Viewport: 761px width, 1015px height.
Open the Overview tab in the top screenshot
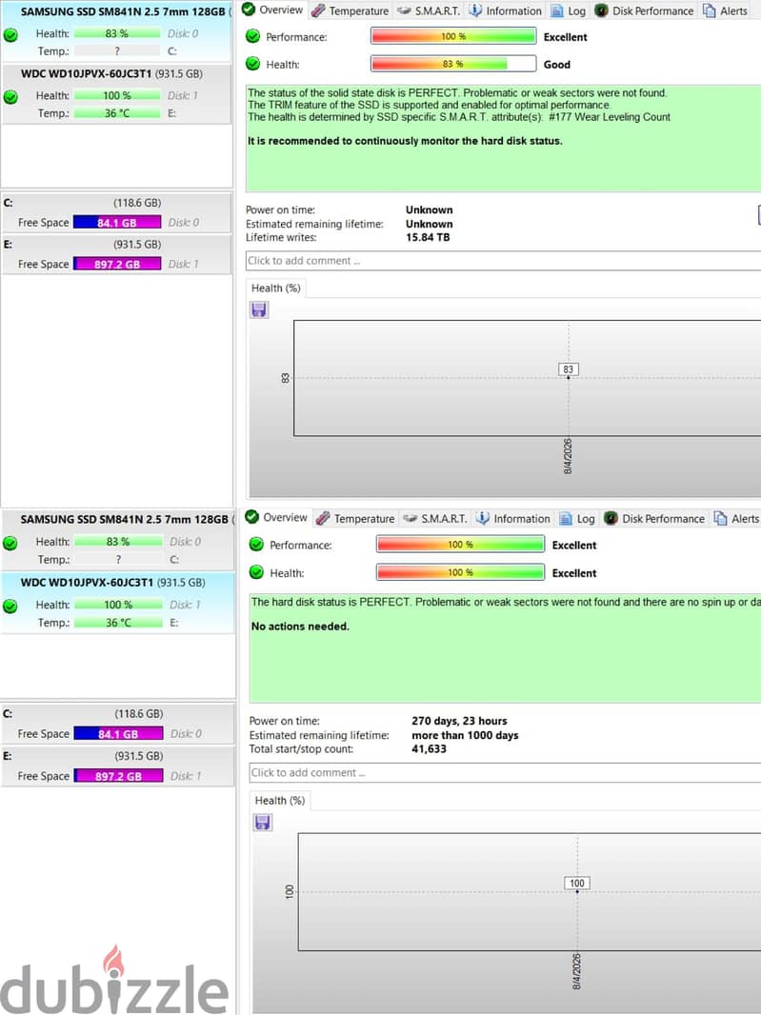(272, 10)
